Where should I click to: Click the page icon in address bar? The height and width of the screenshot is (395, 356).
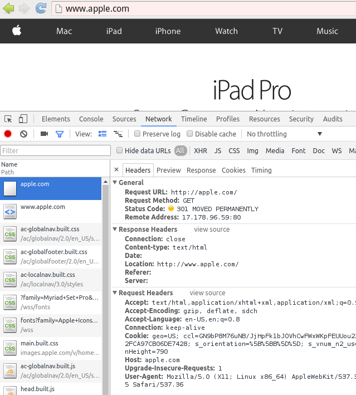click(58, 9)
